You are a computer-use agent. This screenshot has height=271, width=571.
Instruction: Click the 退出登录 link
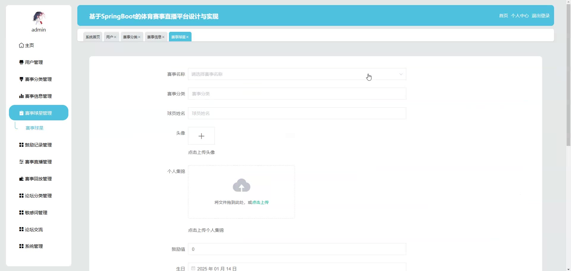[x=540, y=16]
